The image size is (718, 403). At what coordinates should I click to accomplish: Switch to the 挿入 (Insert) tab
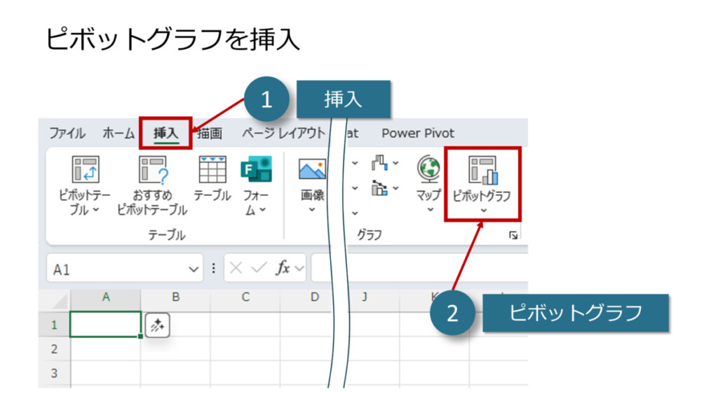pos(166,133)
